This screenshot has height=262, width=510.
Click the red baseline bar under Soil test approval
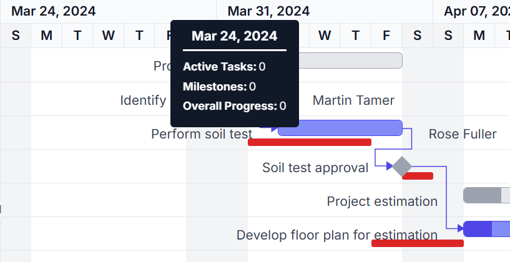[x=418, y=176]
